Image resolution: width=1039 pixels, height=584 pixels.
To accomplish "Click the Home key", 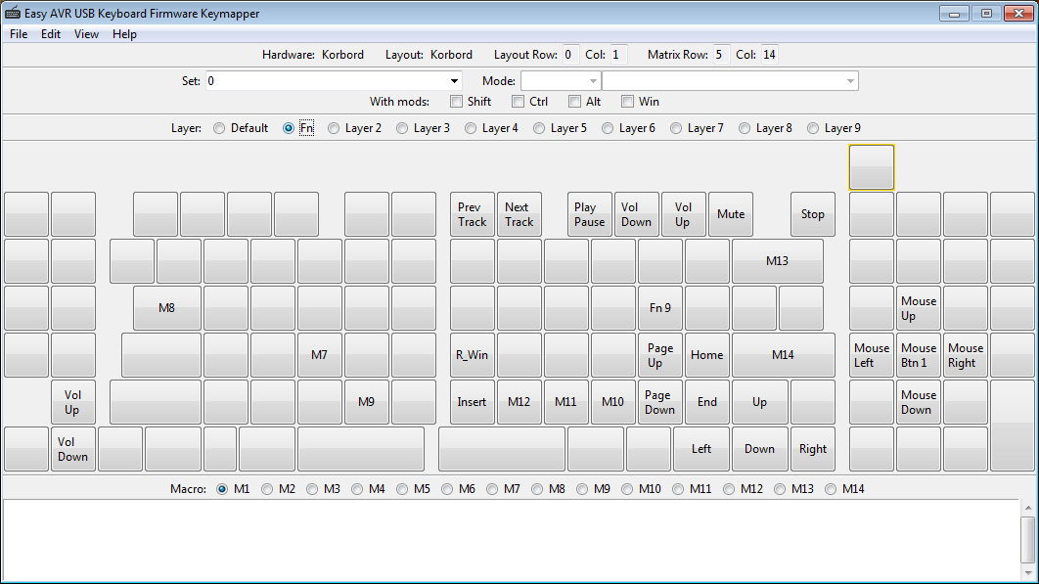I will click(707, 355).
